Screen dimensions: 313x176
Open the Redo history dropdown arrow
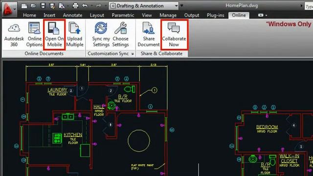coord(105,6)
